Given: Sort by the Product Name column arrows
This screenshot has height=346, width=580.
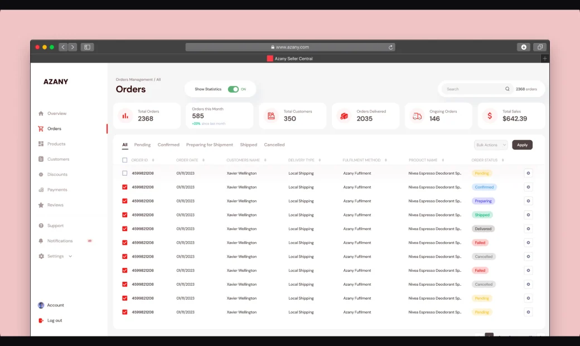Looking at the screenshot, I should [443, 160].
